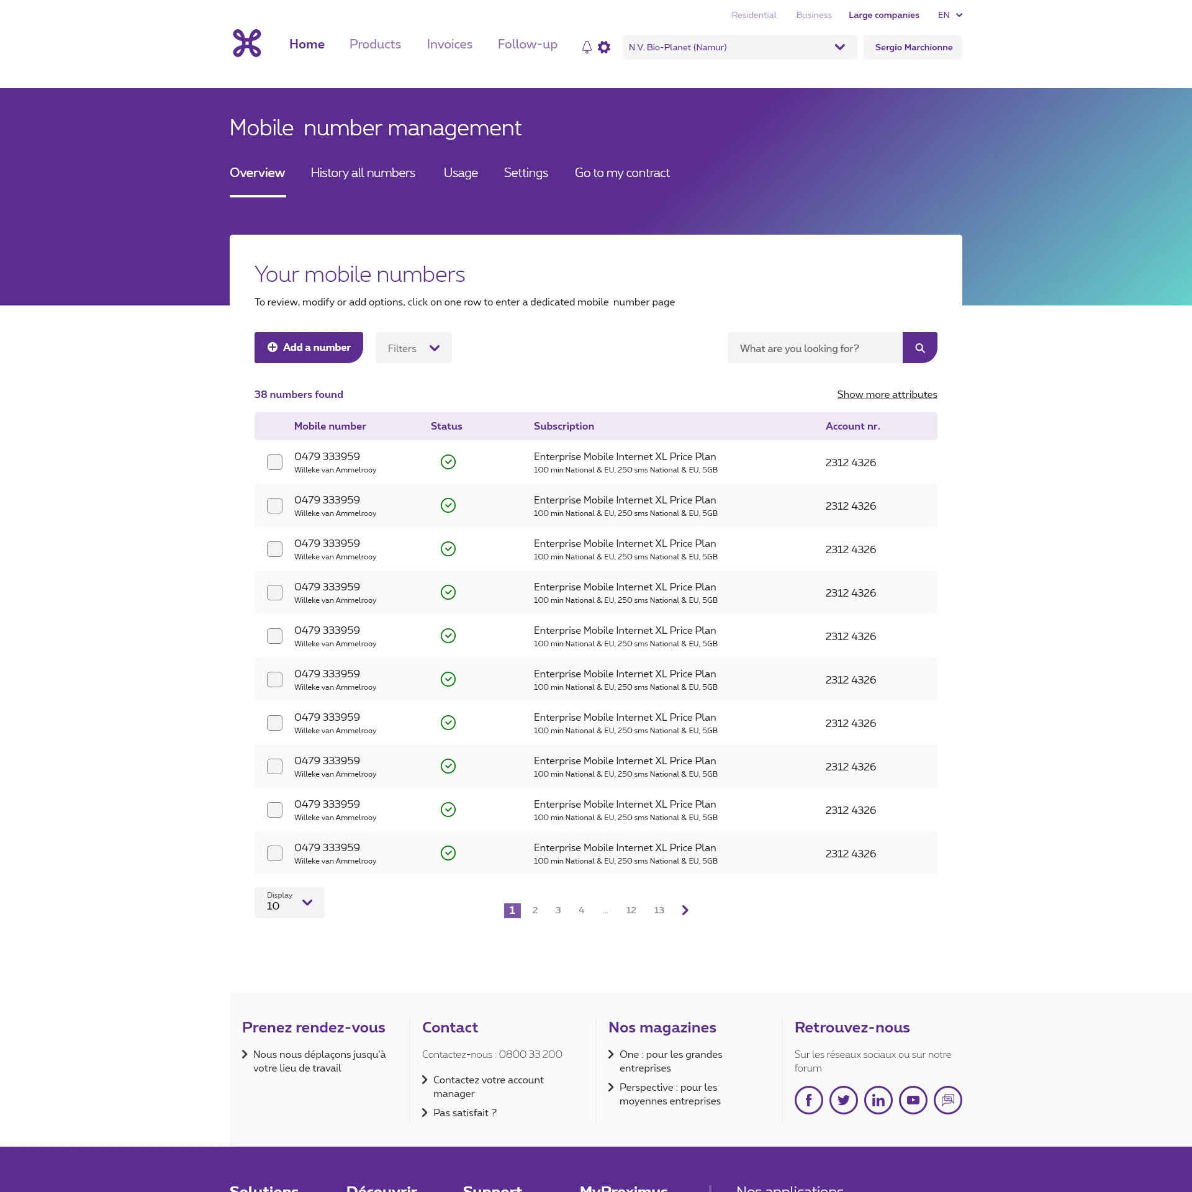Open the settings gear icon
1192x1192 pixels.
point(604,47)
